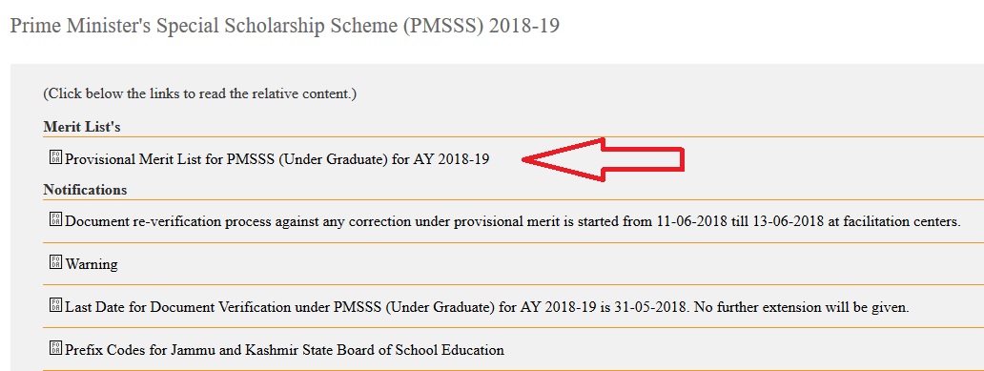Click the document icon next to Document re-verification notice

click(56, 219)
